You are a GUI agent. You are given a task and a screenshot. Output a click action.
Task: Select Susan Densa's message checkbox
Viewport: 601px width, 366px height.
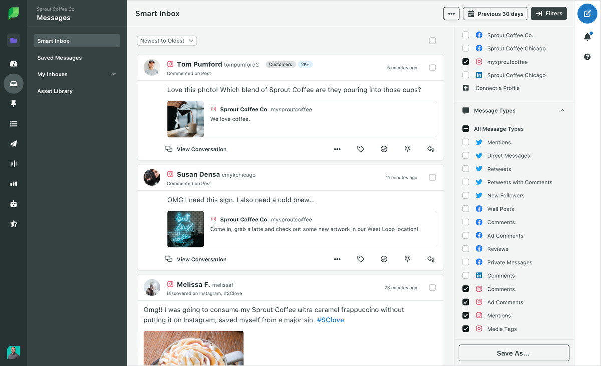click(432, 177)
